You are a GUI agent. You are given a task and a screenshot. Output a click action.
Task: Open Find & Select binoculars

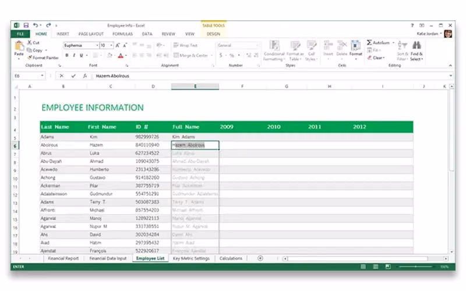point(416,51)
